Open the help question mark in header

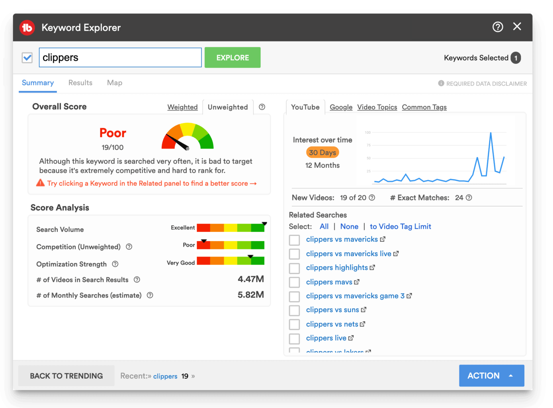click(x=498, y=27)
